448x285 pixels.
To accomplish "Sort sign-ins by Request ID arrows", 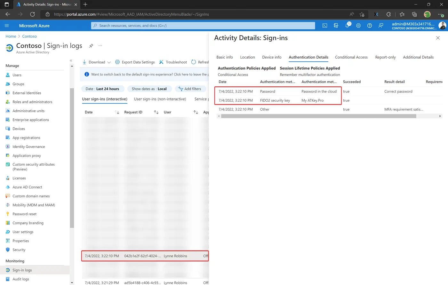I will point(156,112).
